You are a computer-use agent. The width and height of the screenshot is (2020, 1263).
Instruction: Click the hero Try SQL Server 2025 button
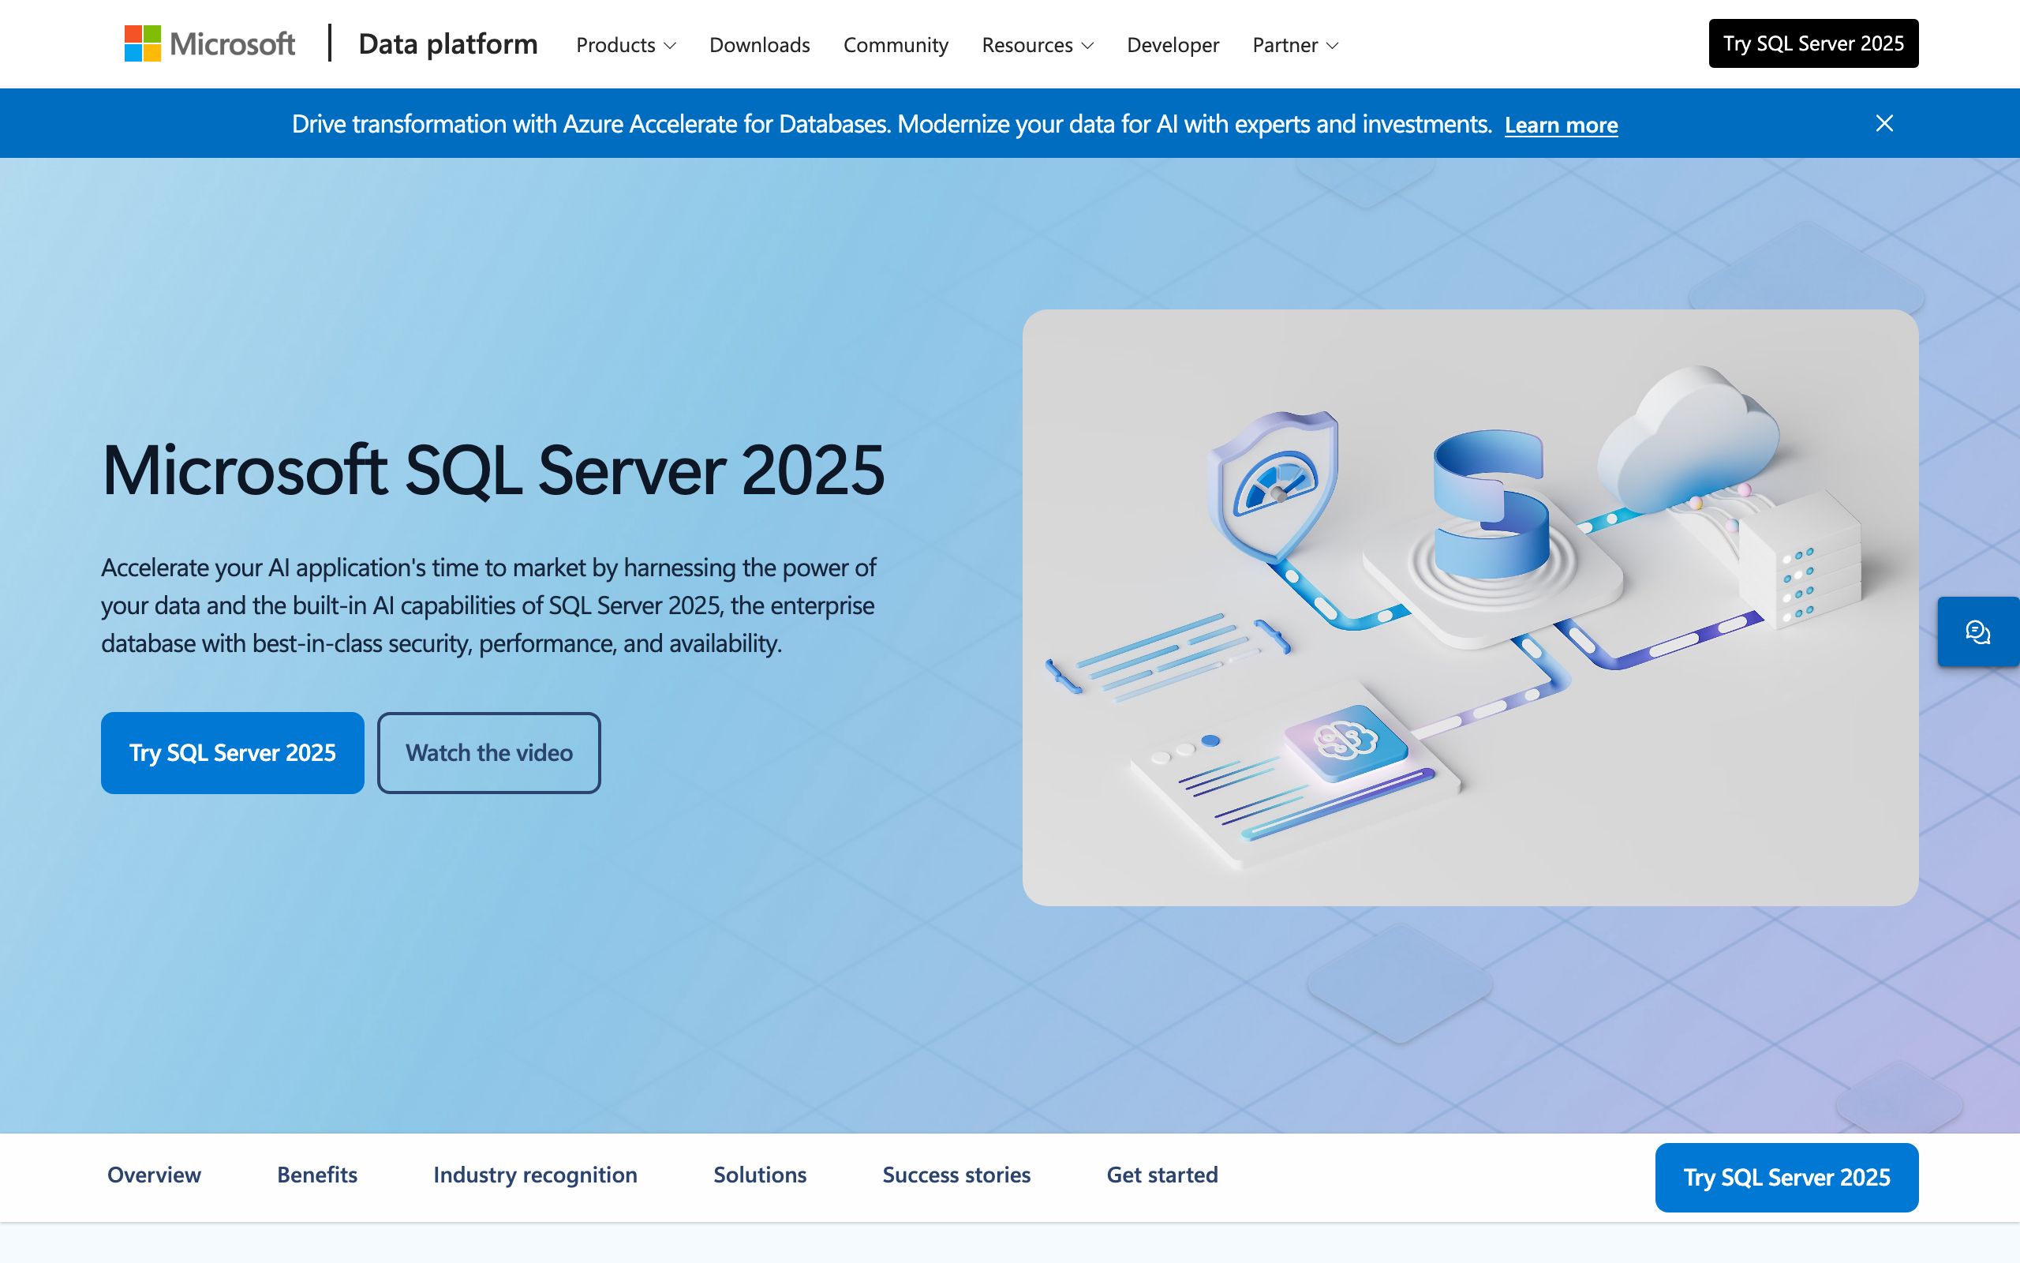[232, 752]
